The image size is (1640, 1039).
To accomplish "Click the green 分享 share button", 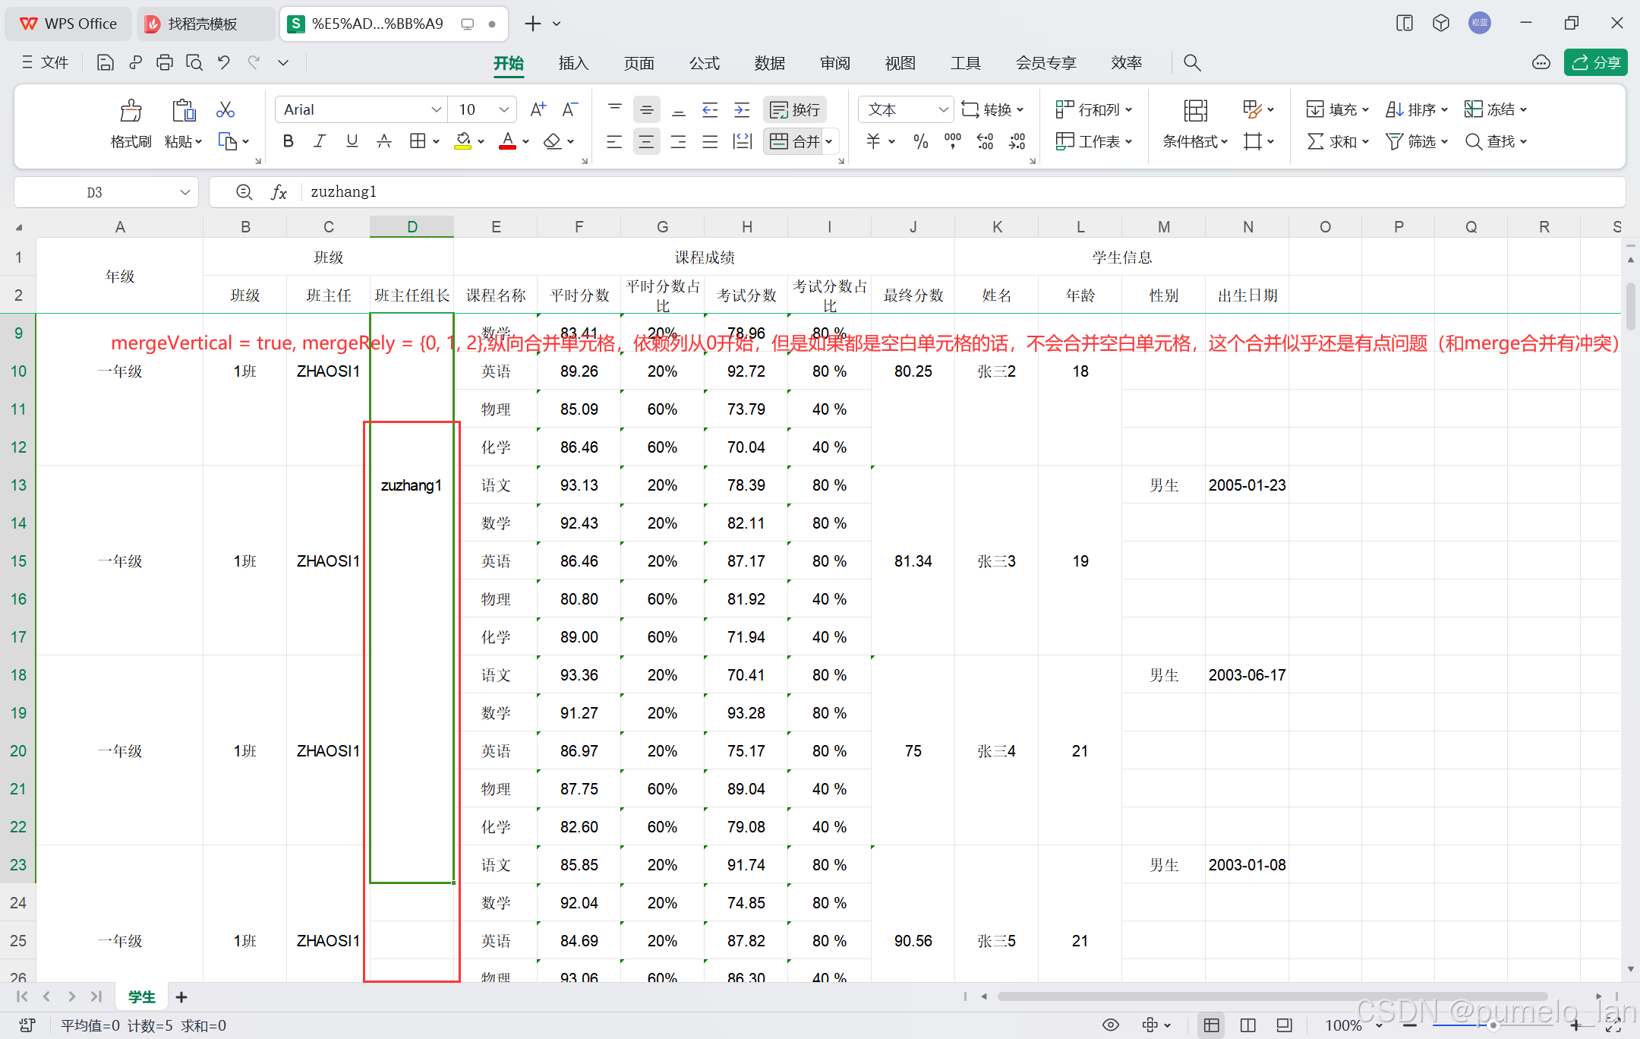I will (x=1595, y=63).
